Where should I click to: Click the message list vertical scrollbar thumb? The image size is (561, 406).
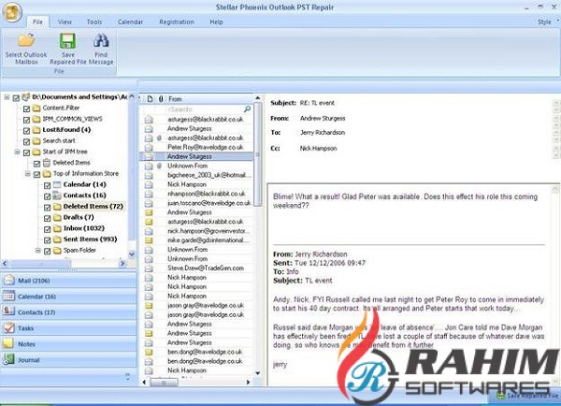tap(257, 154)
